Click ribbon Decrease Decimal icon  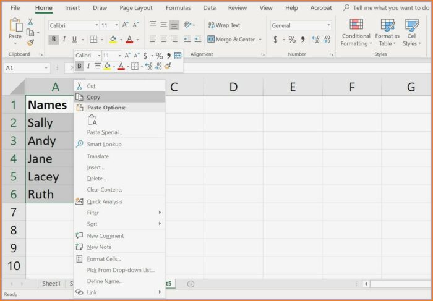tap(327, 40)
